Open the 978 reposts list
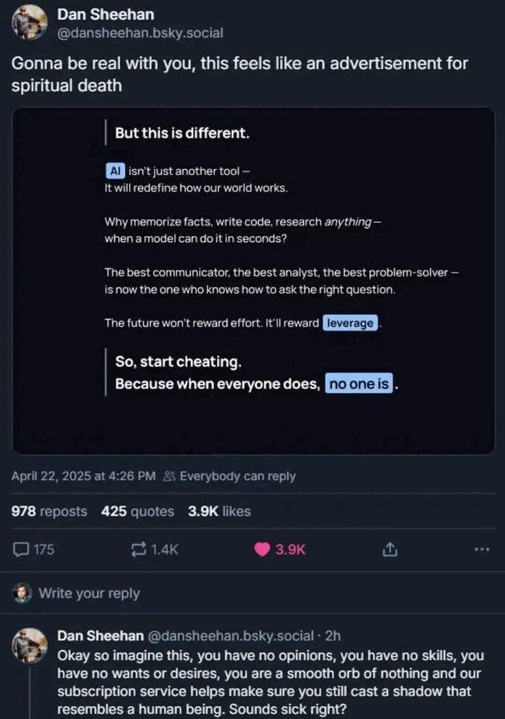The width and height of the screenshot is (505, 719). 49,510
